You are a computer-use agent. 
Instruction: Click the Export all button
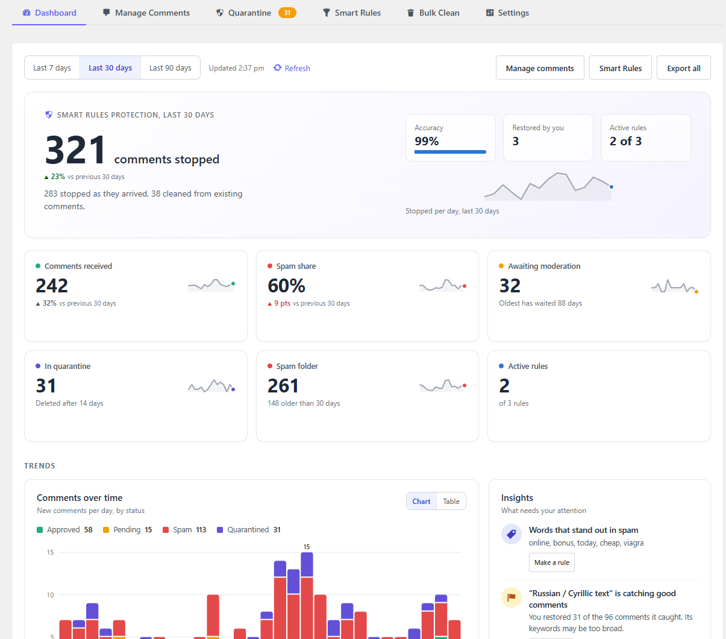[x=684, y=68]
